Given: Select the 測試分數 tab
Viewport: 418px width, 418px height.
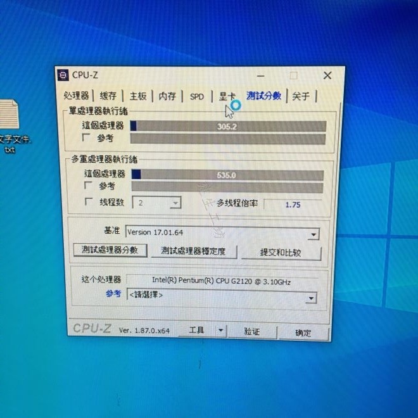Looking at the screenshot, I should click(x=263, y=96).
